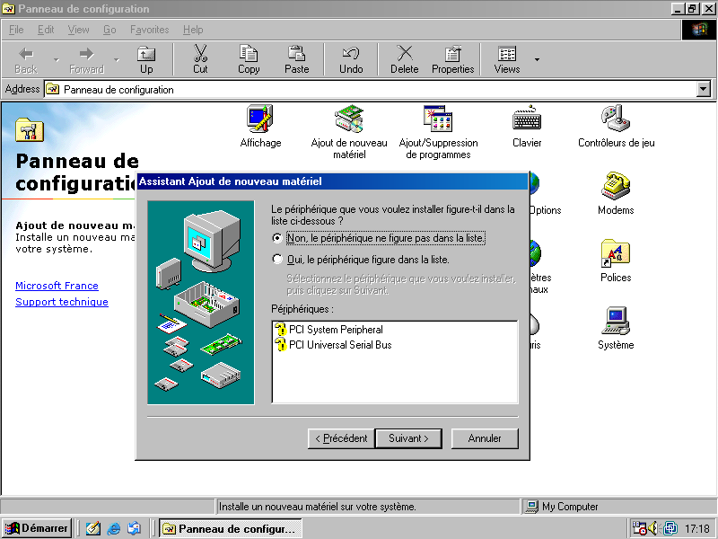Open the Clavier icon

point(527,126)
